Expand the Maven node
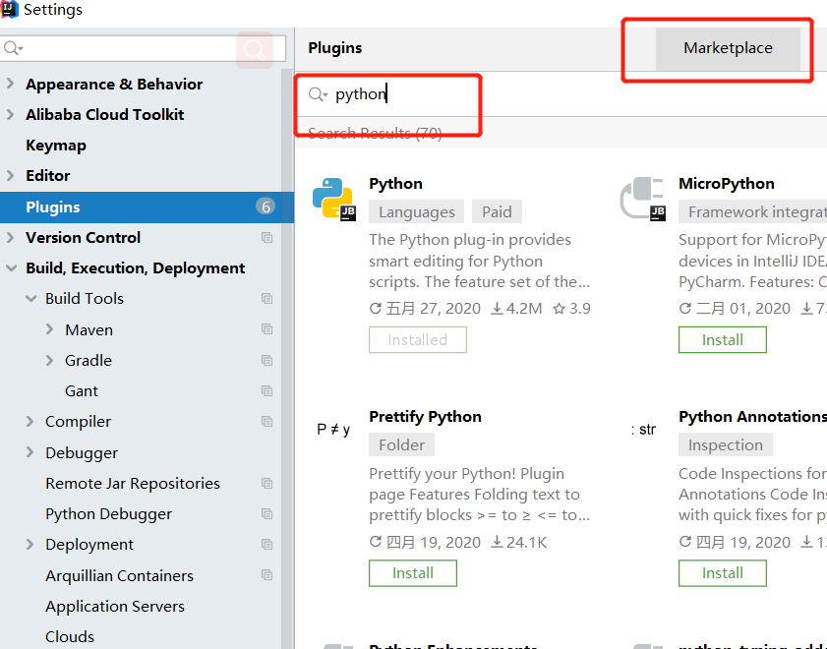Image resolution: width=827 pixels, height=649 pixels. [x=49, y=329]
